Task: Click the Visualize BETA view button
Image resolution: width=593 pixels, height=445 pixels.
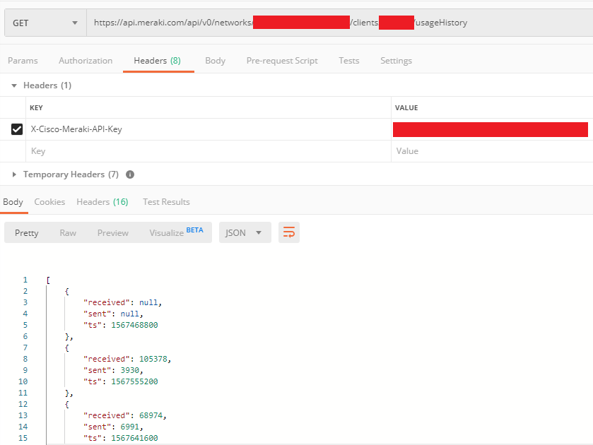Action: [176, 232]
